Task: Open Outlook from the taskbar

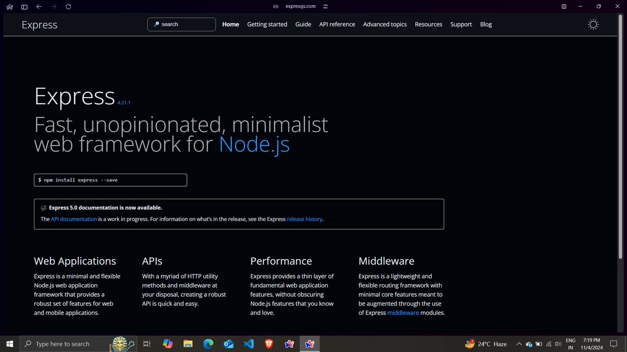Action: [x=228, y=344]
